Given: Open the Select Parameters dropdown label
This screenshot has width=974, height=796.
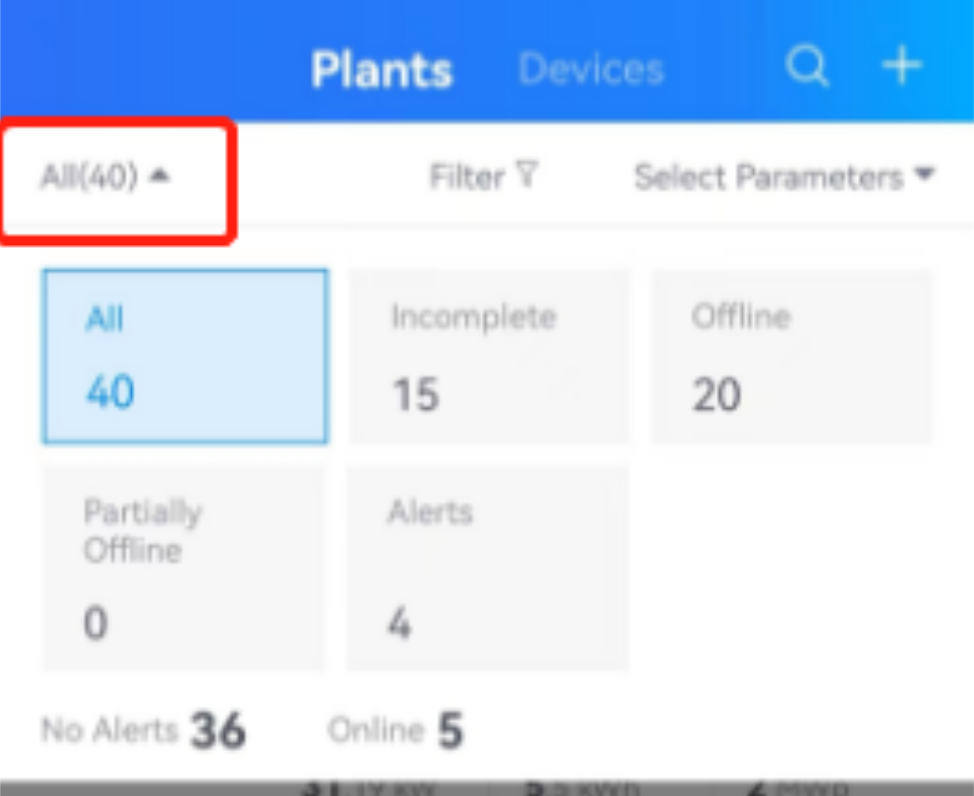Looking at the screenshot, I should [x=768, y=176].
